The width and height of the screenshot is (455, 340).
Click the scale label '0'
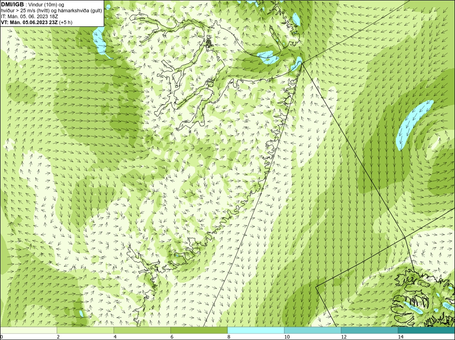coord(2,337)
